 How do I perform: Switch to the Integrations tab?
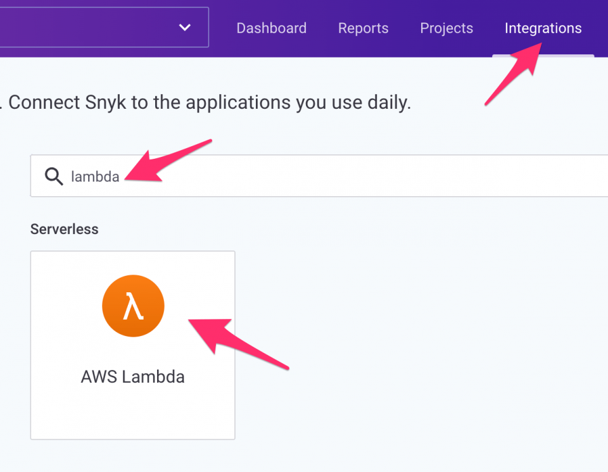[x=543, y=28]
